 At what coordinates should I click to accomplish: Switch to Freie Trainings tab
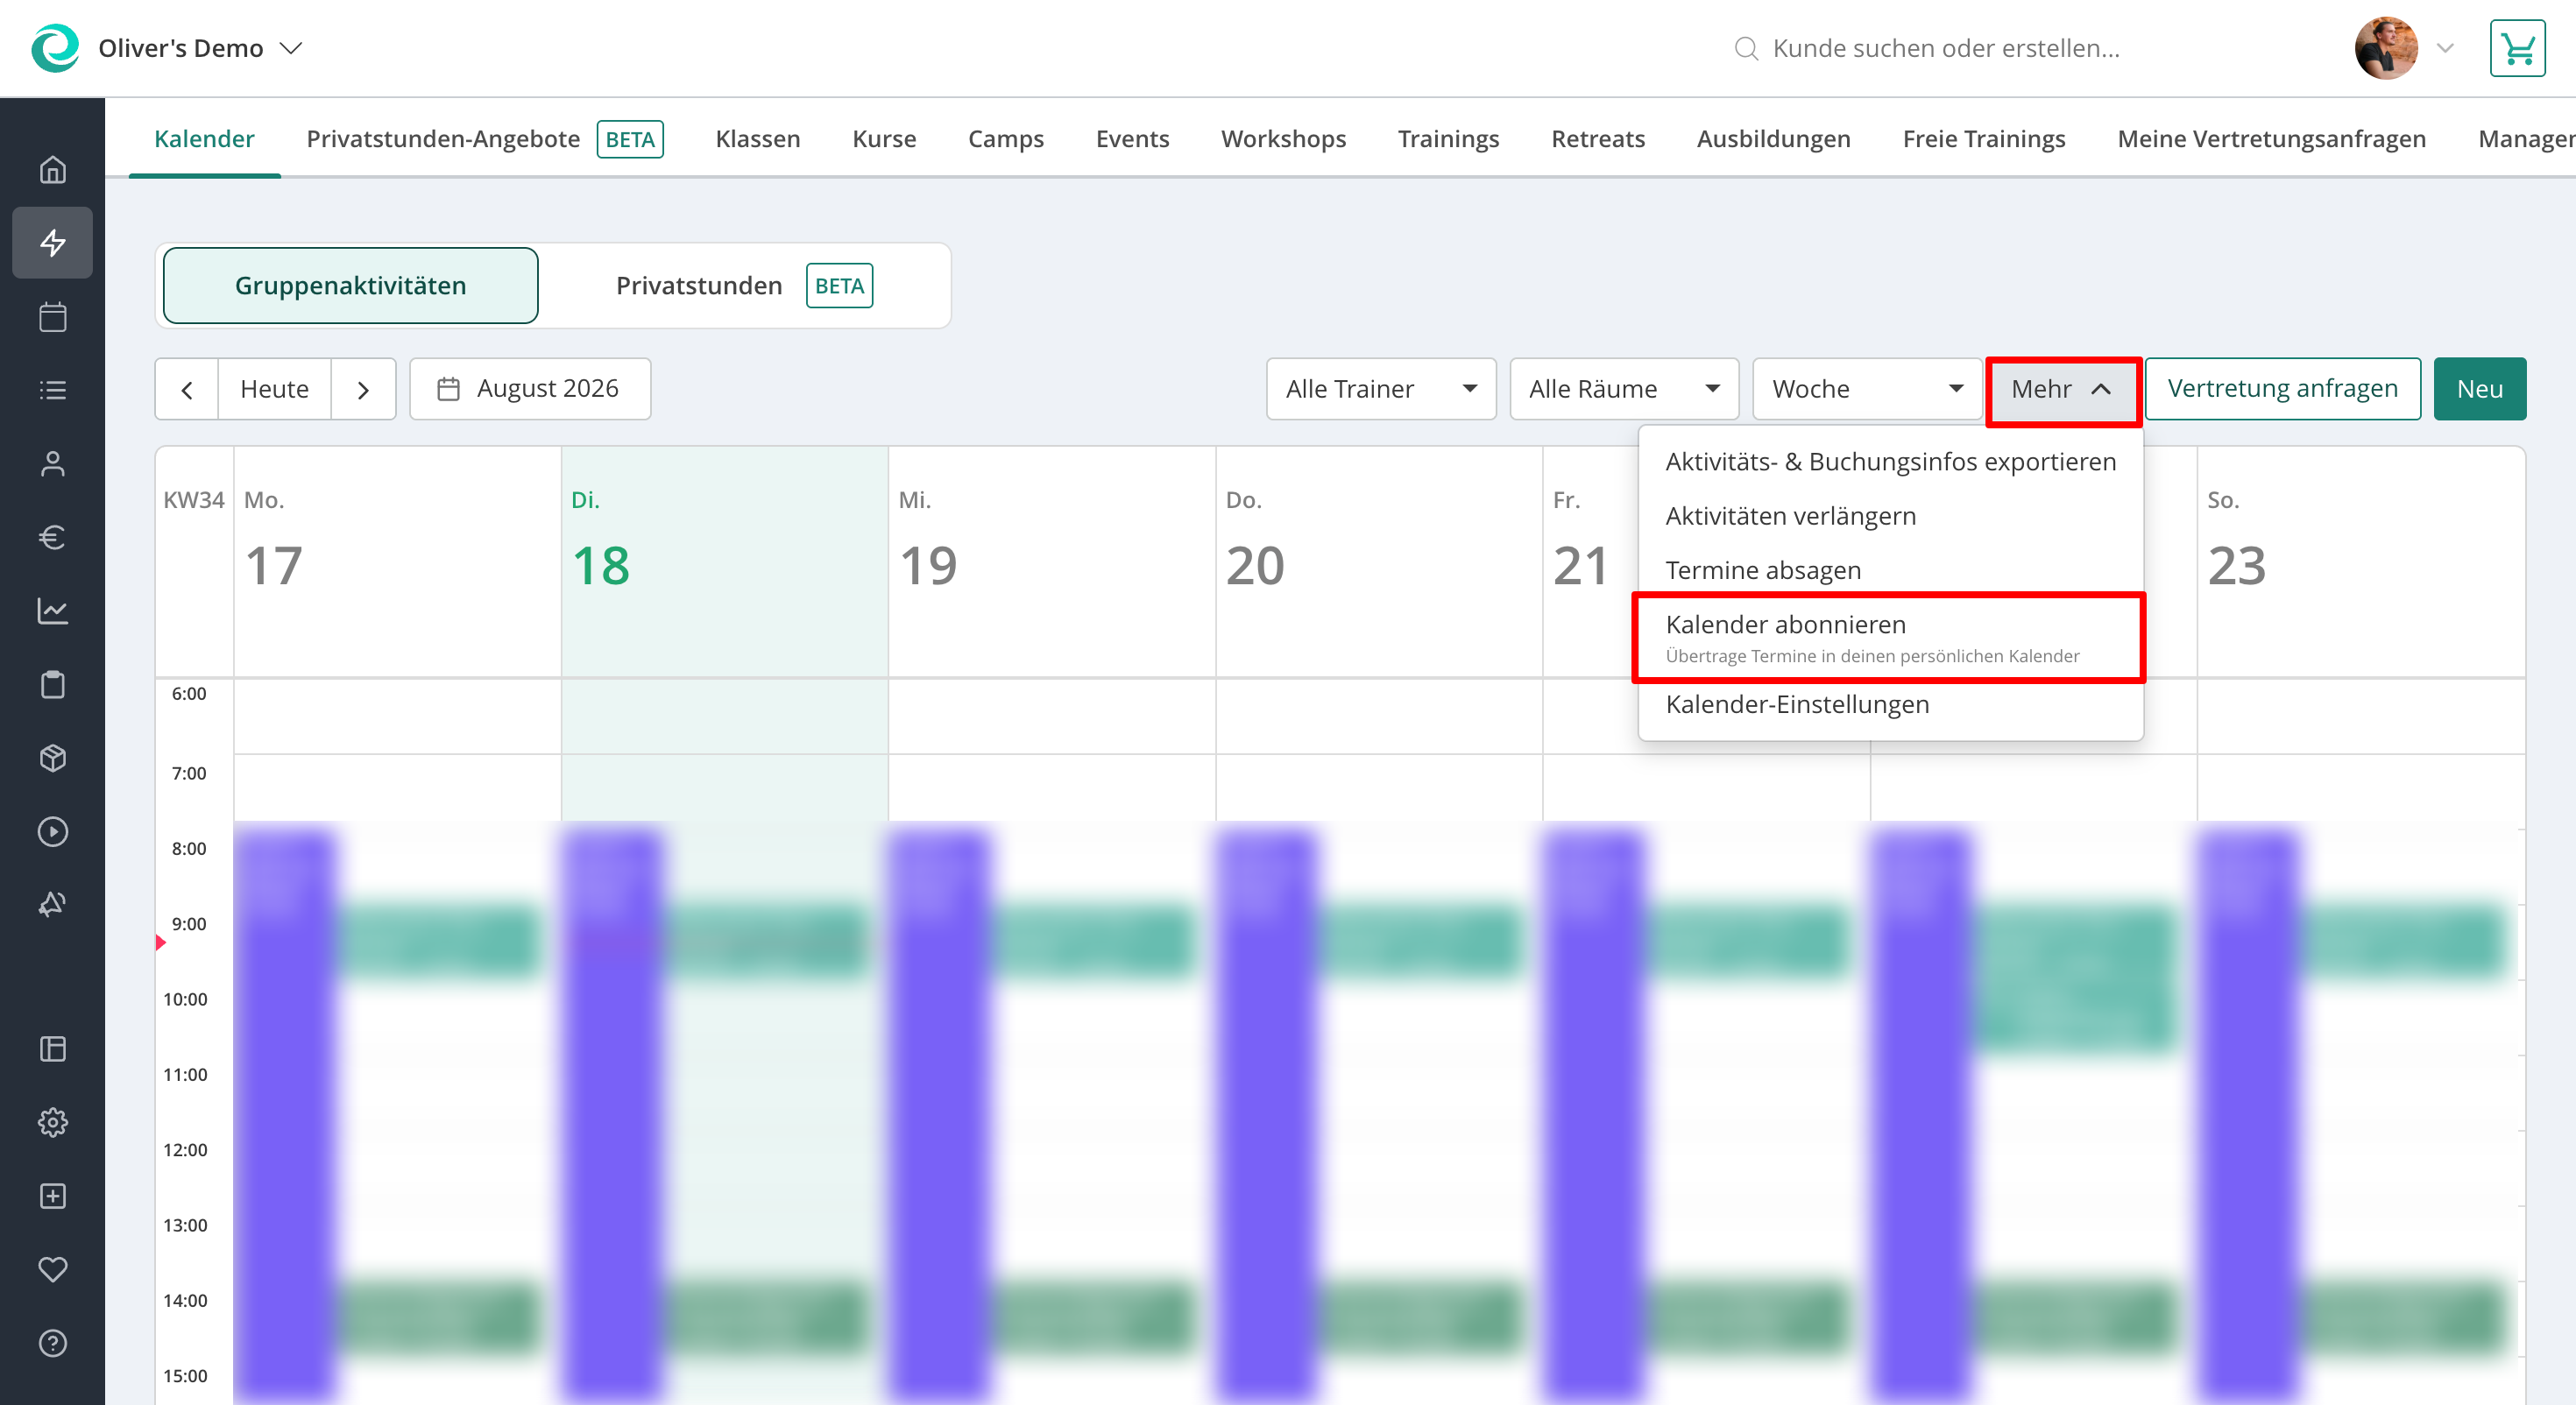click(1984, 139)
